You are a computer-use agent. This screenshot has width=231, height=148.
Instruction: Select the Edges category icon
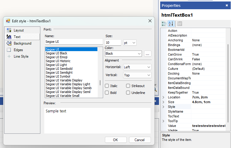[9, 50]
